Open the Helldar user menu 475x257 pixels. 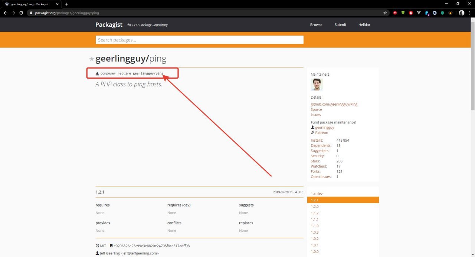point(364,25)
